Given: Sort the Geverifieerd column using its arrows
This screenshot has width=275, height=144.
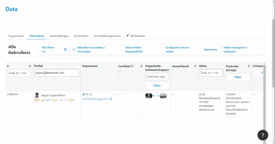Looking at the screenshot, I should tap(195, 66).
